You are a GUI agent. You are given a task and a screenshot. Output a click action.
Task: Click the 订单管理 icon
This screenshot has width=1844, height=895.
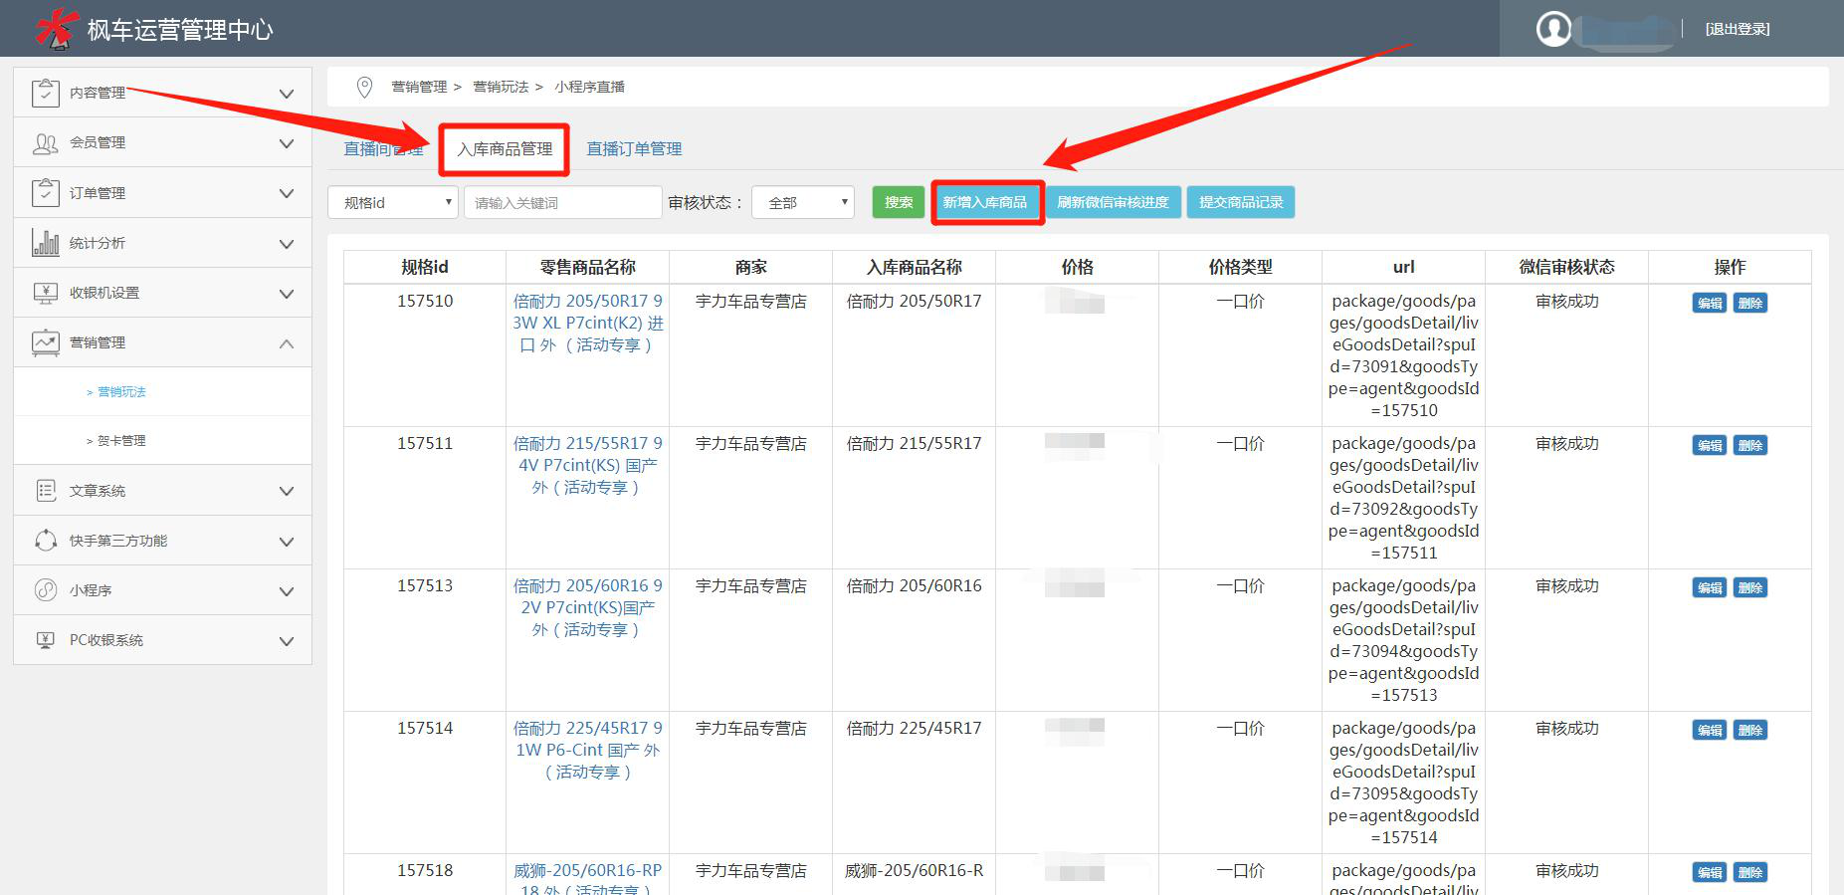45,192
